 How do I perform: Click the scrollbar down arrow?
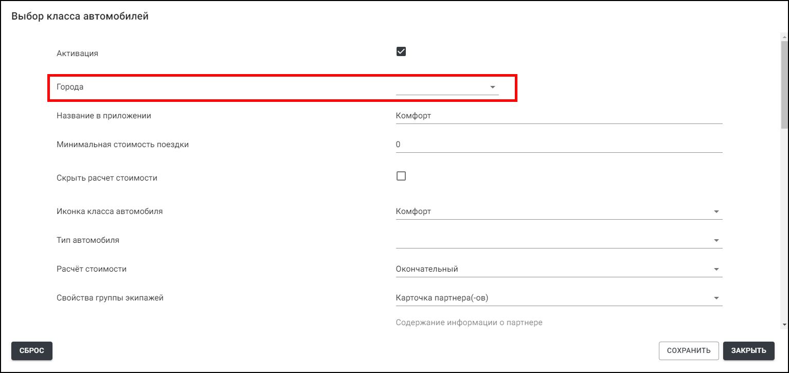coord(784,325)
